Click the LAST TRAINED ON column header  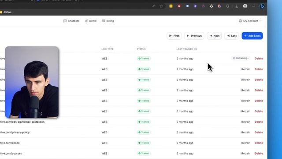(187, 49)
